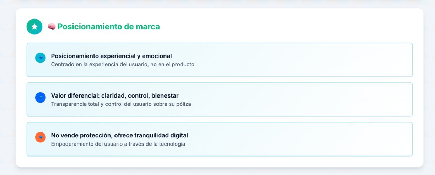This screenshot has width=435, height=175.
Task: Click empty area right of the experiencial card text
Action: pyautogui.click(x=302, y=60)
